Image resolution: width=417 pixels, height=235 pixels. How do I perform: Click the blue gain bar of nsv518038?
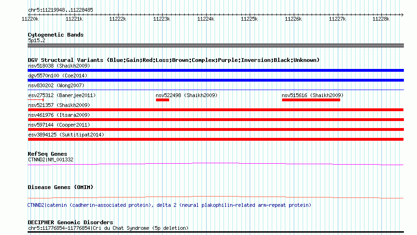pos(216,70)
